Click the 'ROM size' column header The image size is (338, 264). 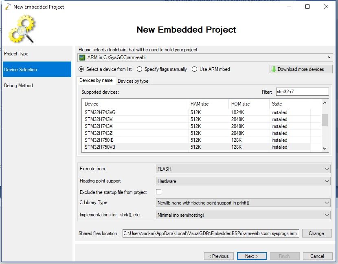[x=249, y=104]
